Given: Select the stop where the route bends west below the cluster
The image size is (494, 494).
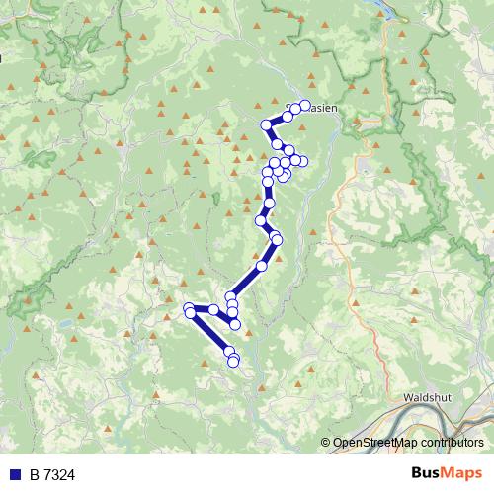Looking at the screenshot, I should (x=261, y=220).
